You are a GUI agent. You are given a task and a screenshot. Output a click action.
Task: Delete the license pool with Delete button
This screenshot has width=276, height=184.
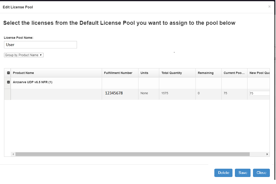[223, 173]
